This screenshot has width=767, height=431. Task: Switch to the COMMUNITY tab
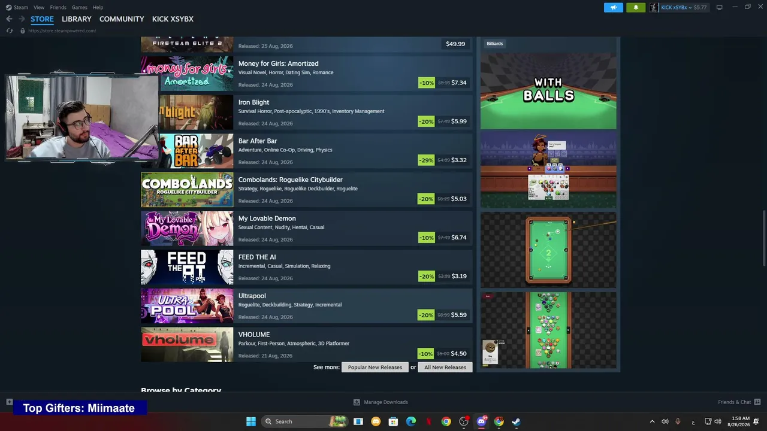coord(122,19)
